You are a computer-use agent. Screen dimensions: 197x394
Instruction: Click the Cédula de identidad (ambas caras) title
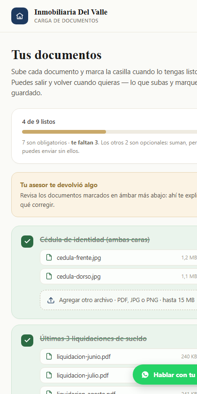click(x=95, y=240)
